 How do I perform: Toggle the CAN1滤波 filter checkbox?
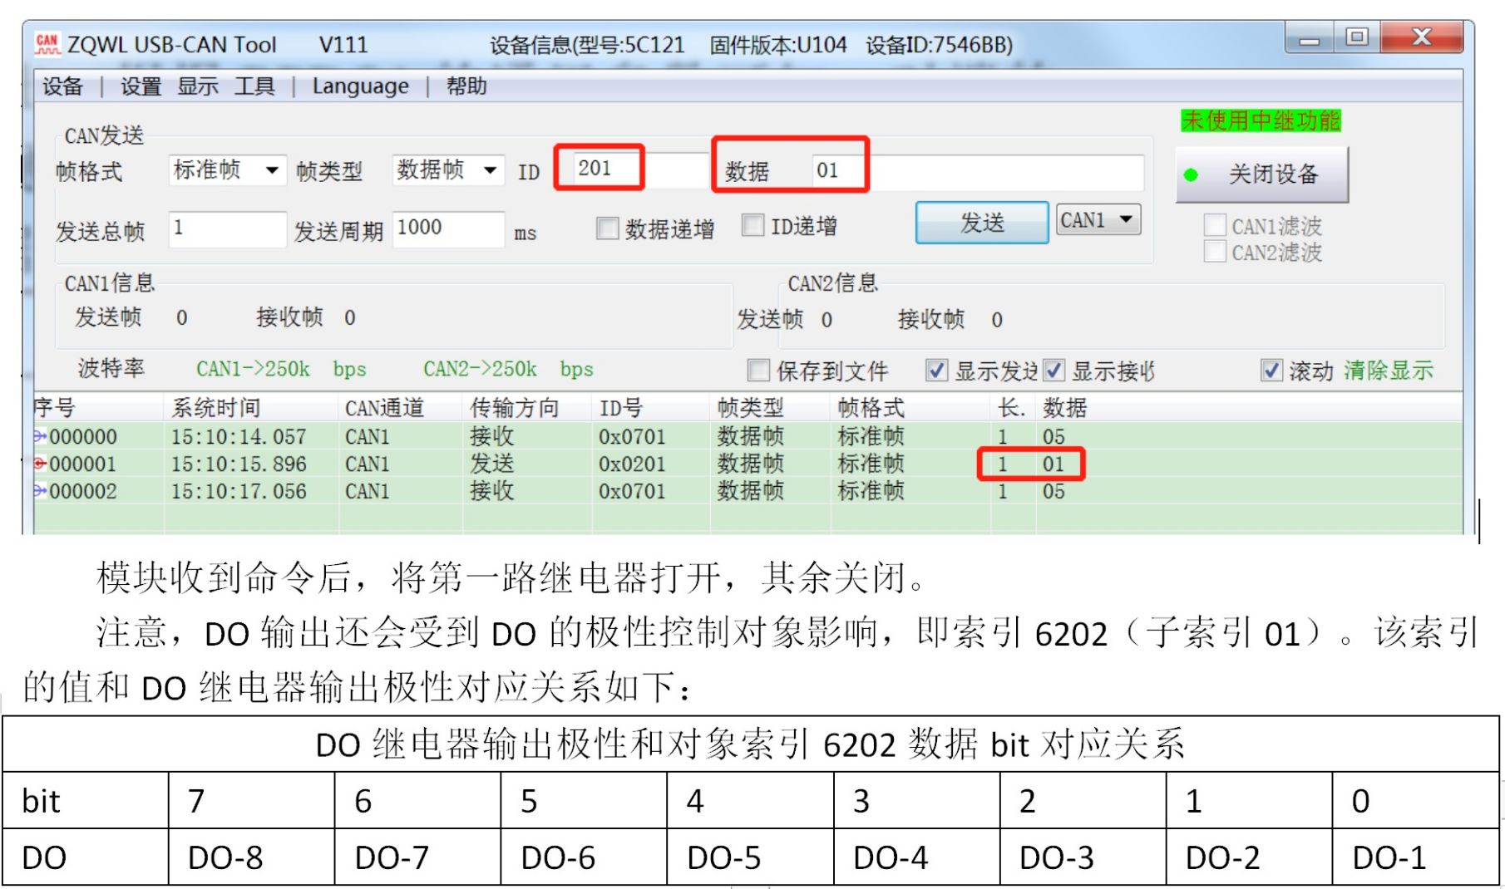[x=1215, y=225]
